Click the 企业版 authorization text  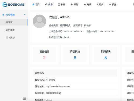[x=52, y=80]
